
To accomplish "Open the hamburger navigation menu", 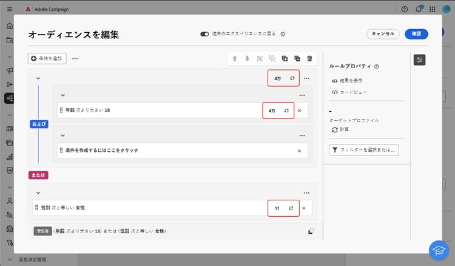I will click(x=10, y=9).
